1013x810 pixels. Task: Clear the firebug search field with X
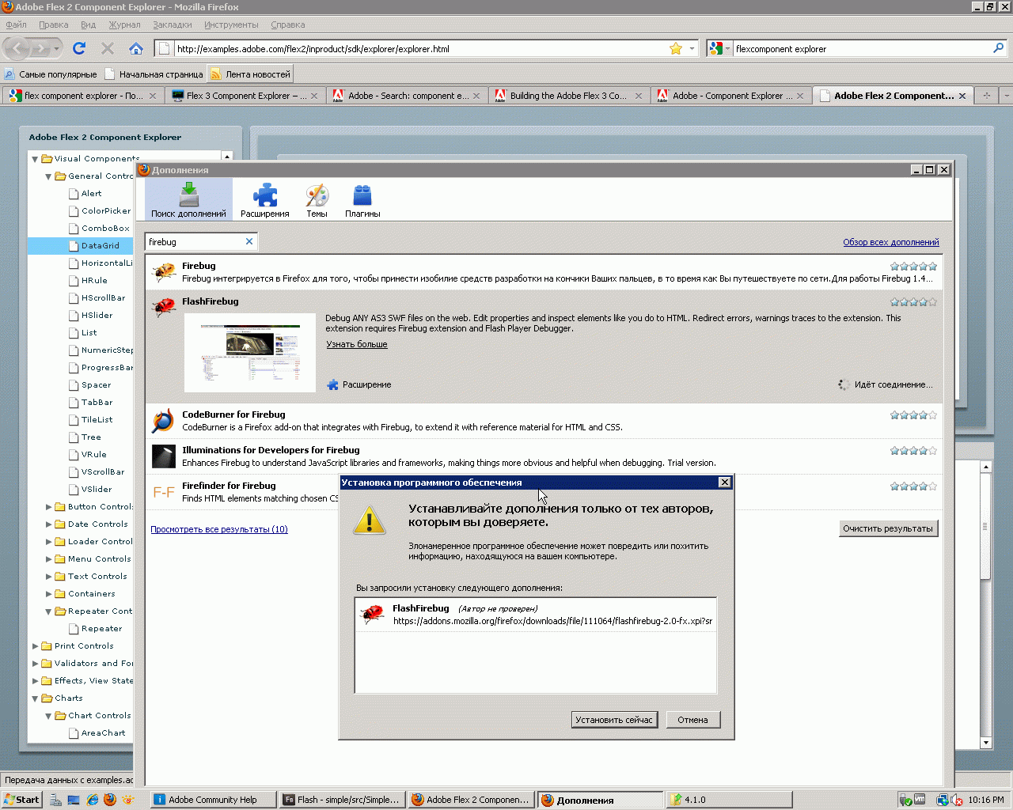point(249,242)
